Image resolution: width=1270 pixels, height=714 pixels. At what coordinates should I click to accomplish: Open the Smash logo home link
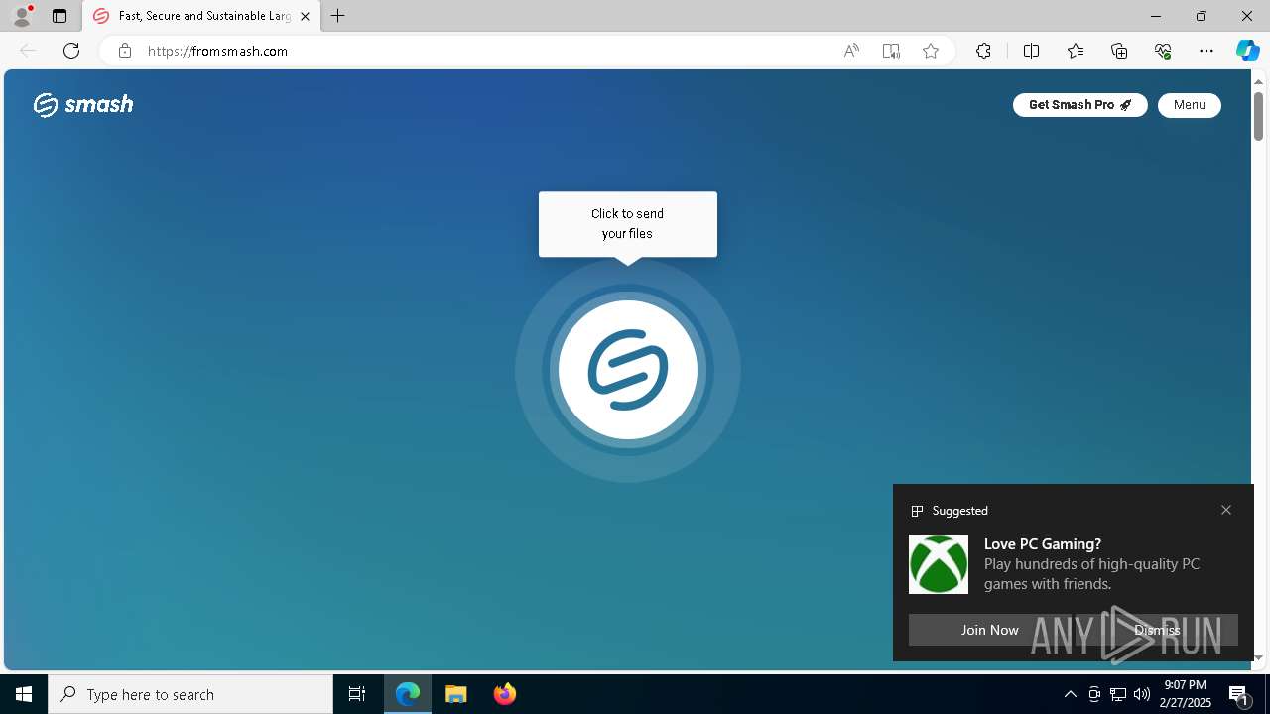coord(83,104)
